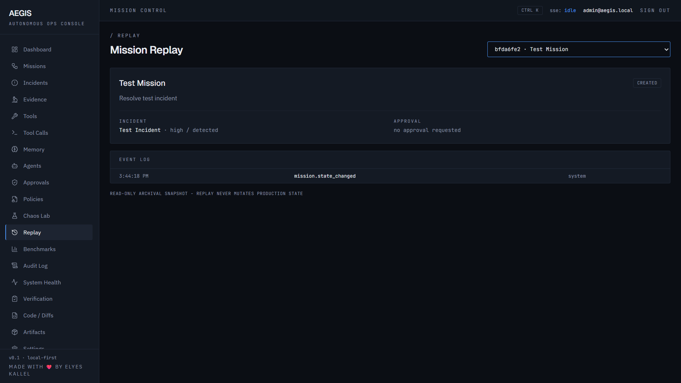Screen dimensions: 681x383
Task: Click the Code / Diffs file icon
Action: [15, 316]
